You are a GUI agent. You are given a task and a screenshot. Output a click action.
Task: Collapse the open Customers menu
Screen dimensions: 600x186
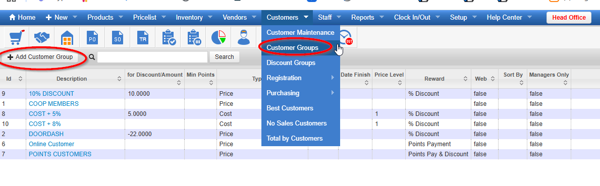click(287, 18)
